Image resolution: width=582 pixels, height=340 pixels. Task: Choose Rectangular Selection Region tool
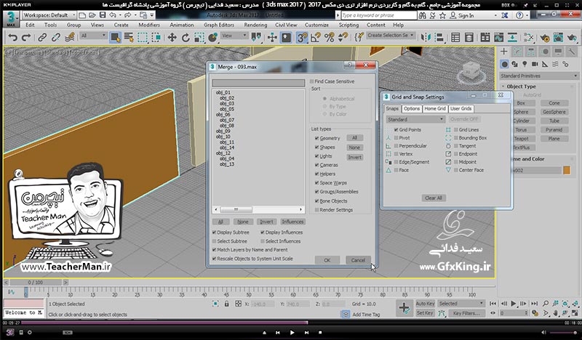tap(143, 38)
